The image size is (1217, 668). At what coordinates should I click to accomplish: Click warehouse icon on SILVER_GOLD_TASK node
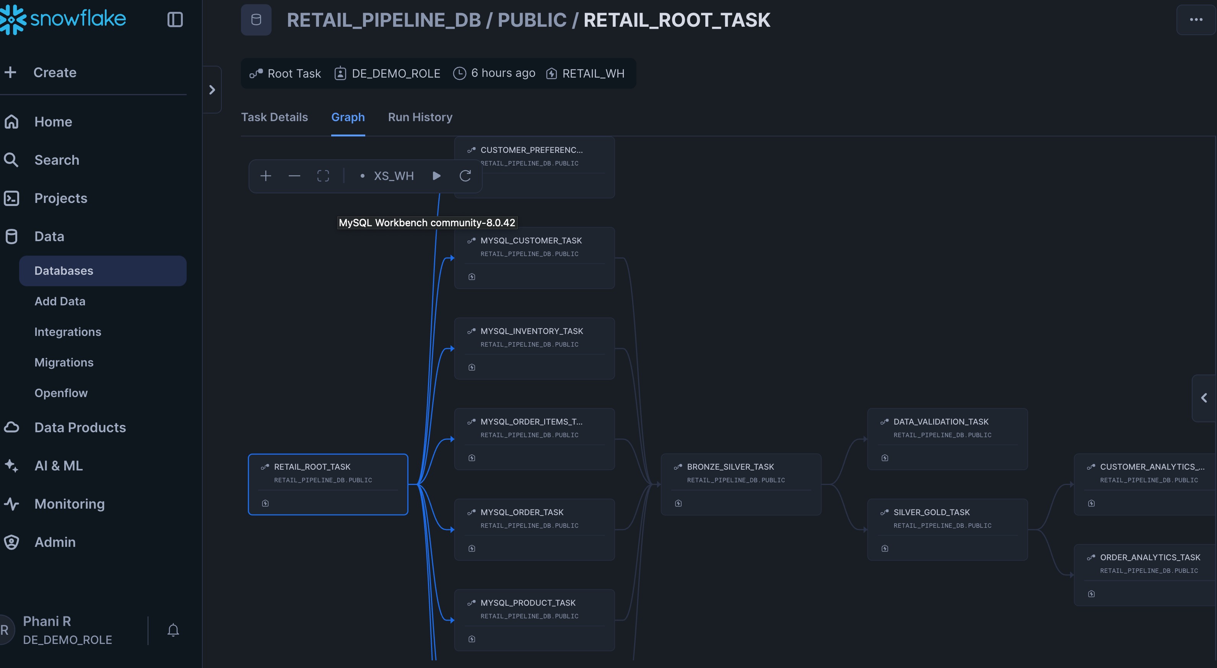885,548
